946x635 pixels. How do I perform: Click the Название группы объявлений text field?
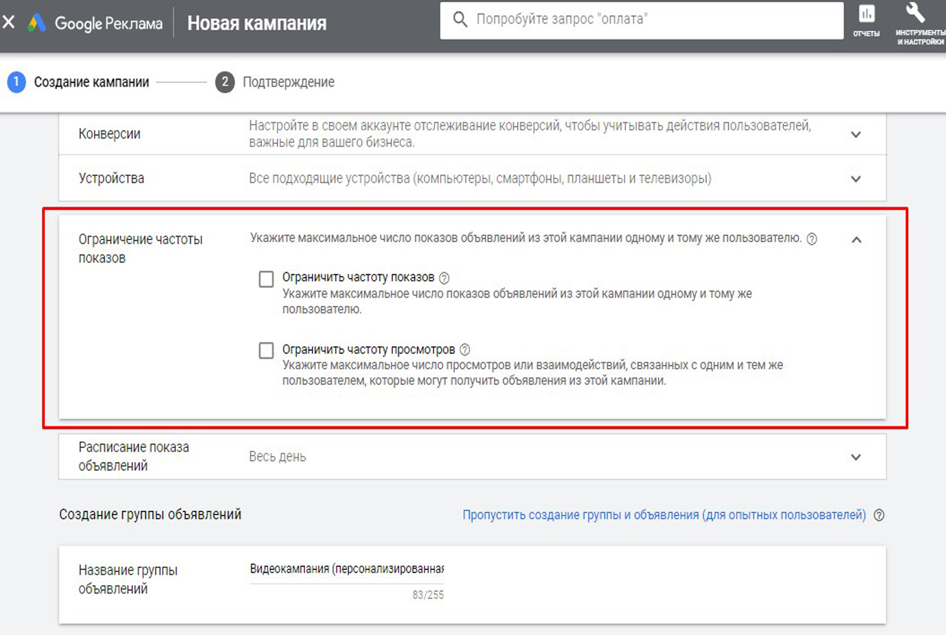346,569
